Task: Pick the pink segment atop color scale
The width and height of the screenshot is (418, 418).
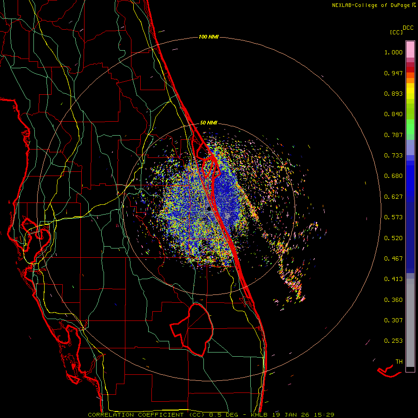Action: (x=410, y=50)
